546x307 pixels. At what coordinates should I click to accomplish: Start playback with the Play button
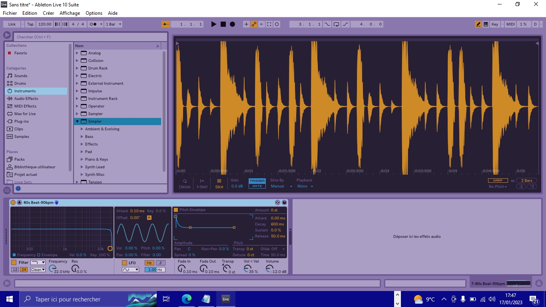214,24
